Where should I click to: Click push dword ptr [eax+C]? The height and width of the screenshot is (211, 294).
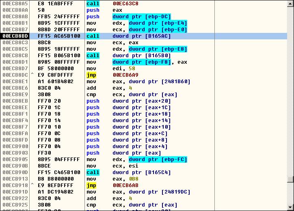point(127,133)
